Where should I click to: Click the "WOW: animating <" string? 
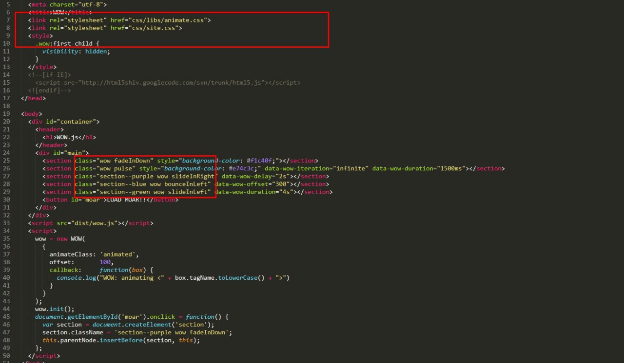pyautogui.click(x=132, y=277)
